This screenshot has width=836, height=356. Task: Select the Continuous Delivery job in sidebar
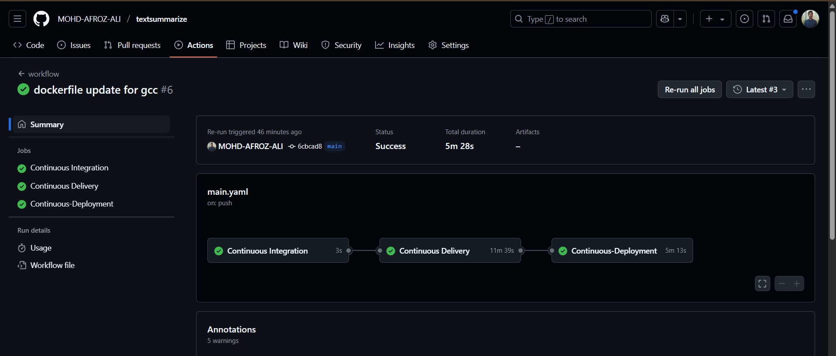(64, 186)
